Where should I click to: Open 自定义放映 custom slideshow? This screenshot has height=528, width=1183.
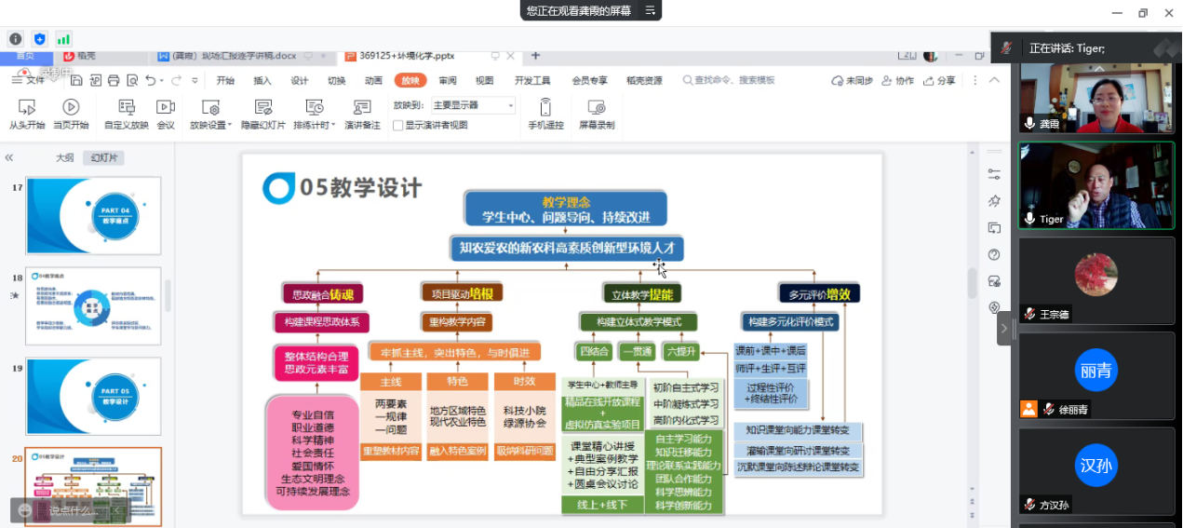click(x=126, y=108)
